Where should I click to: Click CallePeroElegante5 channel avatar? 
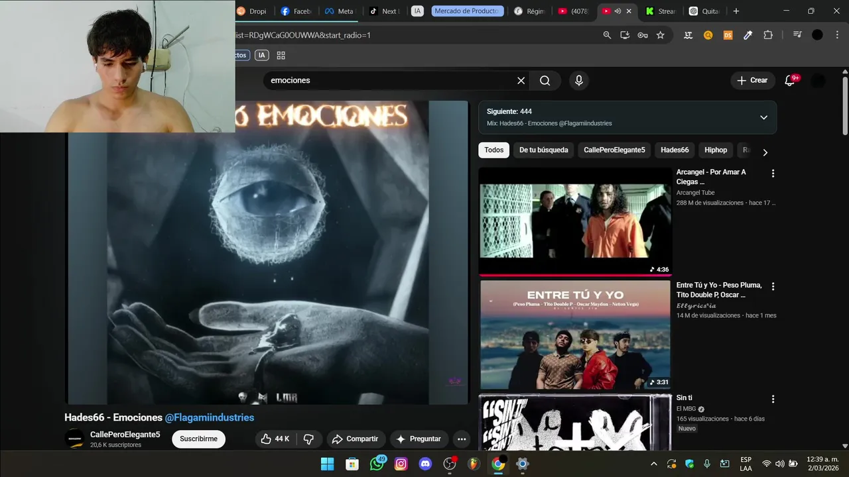coord(74,439)
